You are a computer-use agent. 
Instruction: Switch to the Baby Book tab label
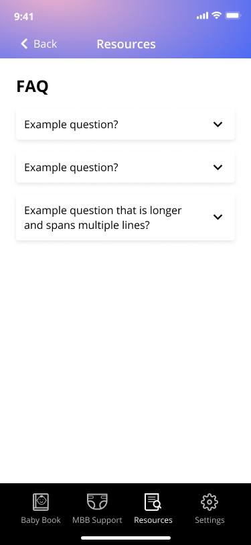coord(41,520)
